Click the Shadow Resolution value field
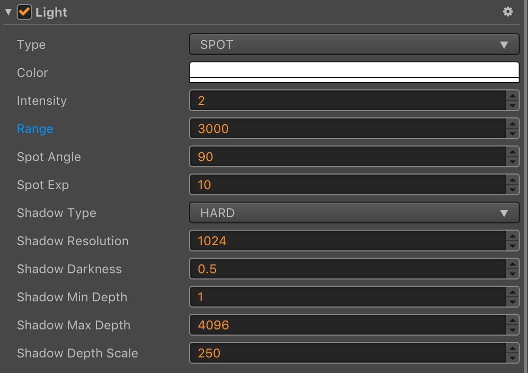Viewport: 528px width, 373px height. point(348,241)
